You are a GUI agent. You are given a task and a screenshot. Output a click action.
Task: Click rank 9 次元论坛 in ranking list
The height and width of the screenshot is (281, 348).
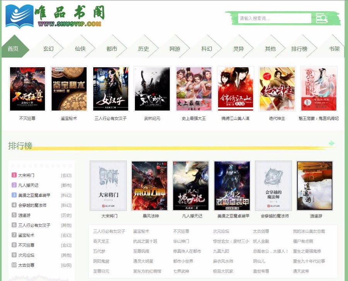point(26,255)
